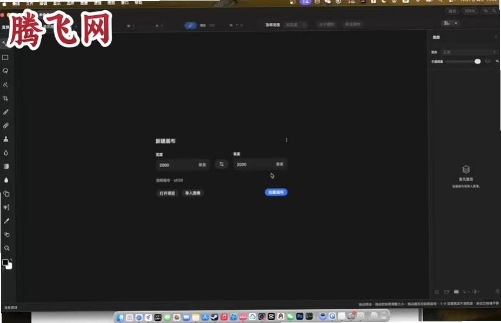Open the 编辑 menu
The image size is (501, 323).
tap(43, 4)
